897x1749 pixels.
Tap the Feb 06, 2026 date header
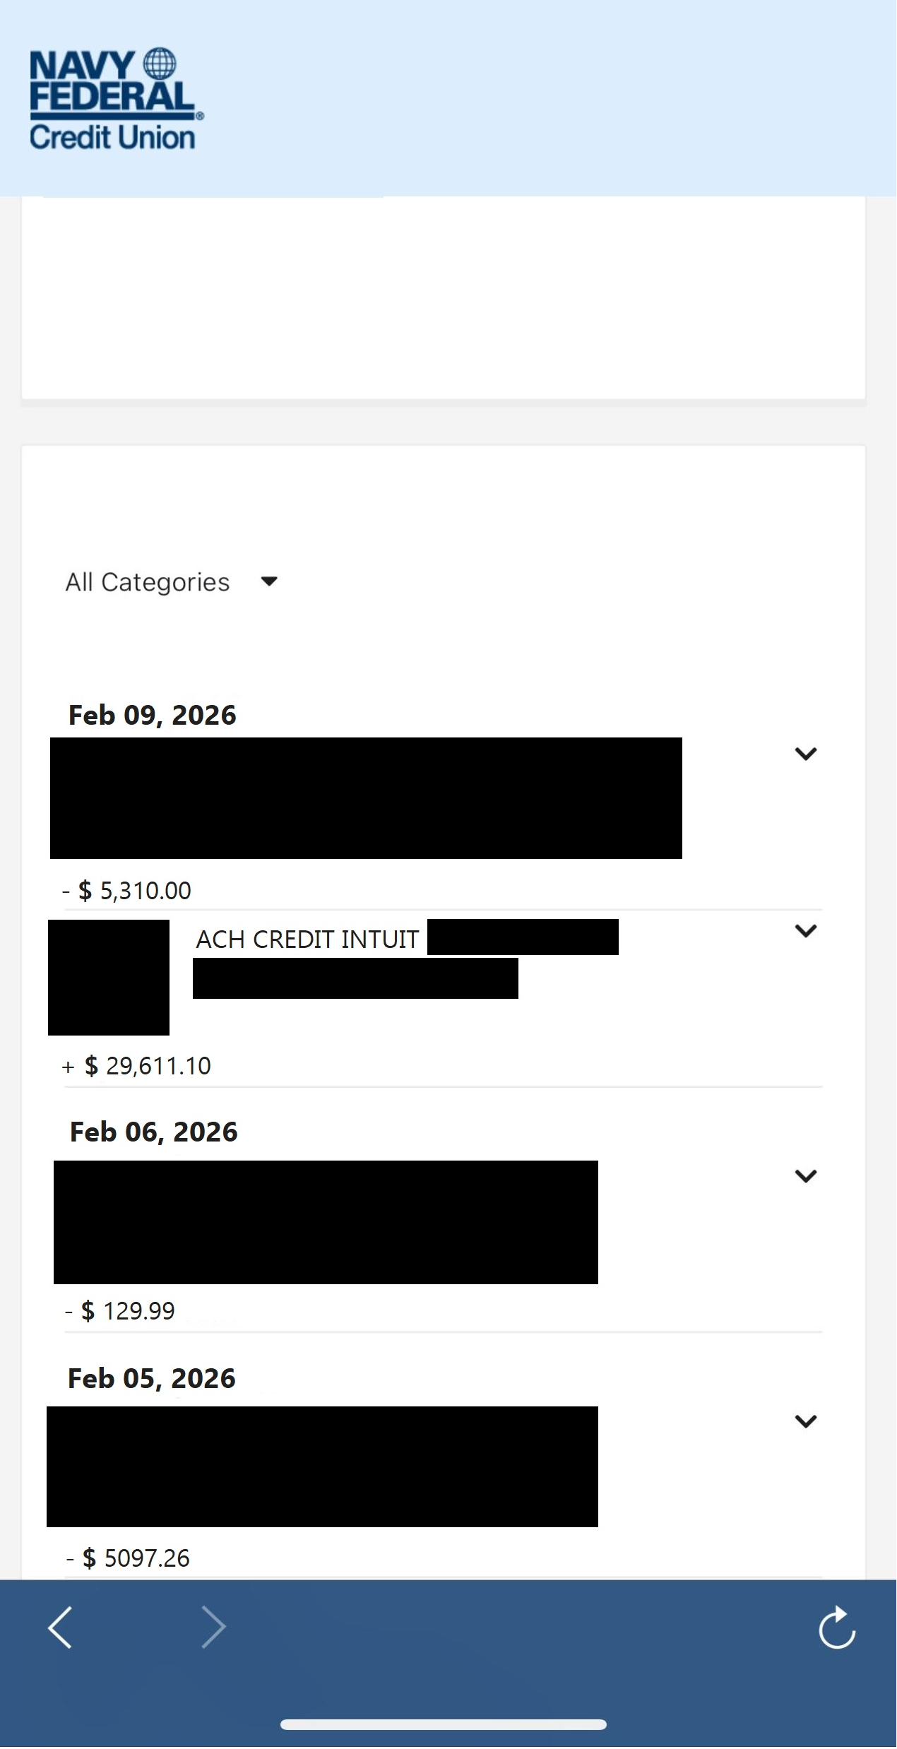[154, 1132]
